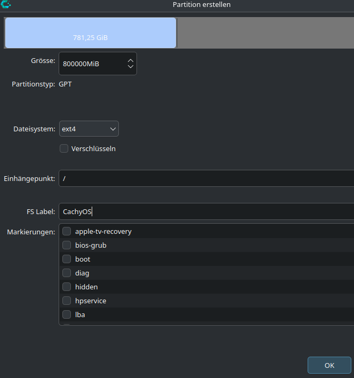The image size is (354, 378).
Task: Increase partition size with up arrow
Action: (131, 60)
